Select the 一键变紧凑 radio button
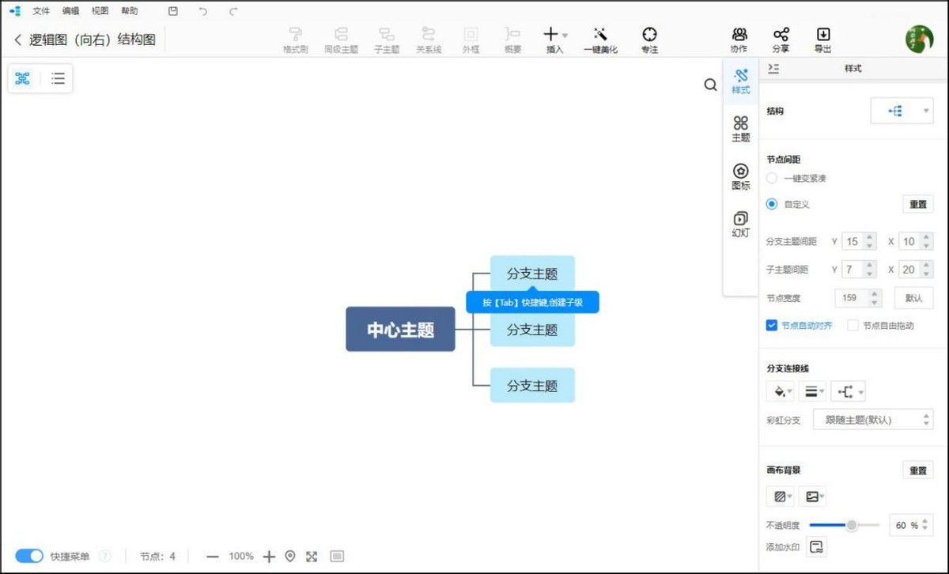The width and height of the screenshot is (949, 574). (771, 178)
